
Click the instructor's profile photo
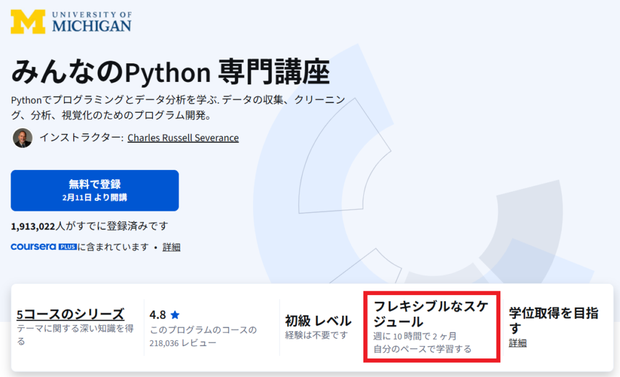click(x=21, y=137)
